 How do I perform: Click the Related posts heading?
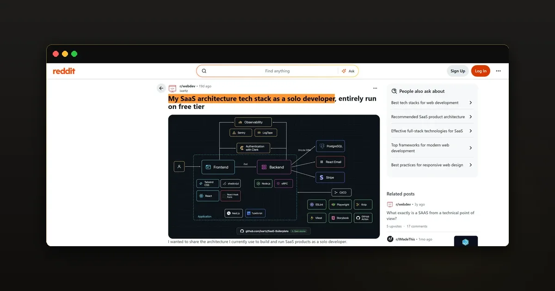pyautogui.click(x=401, y=194)
